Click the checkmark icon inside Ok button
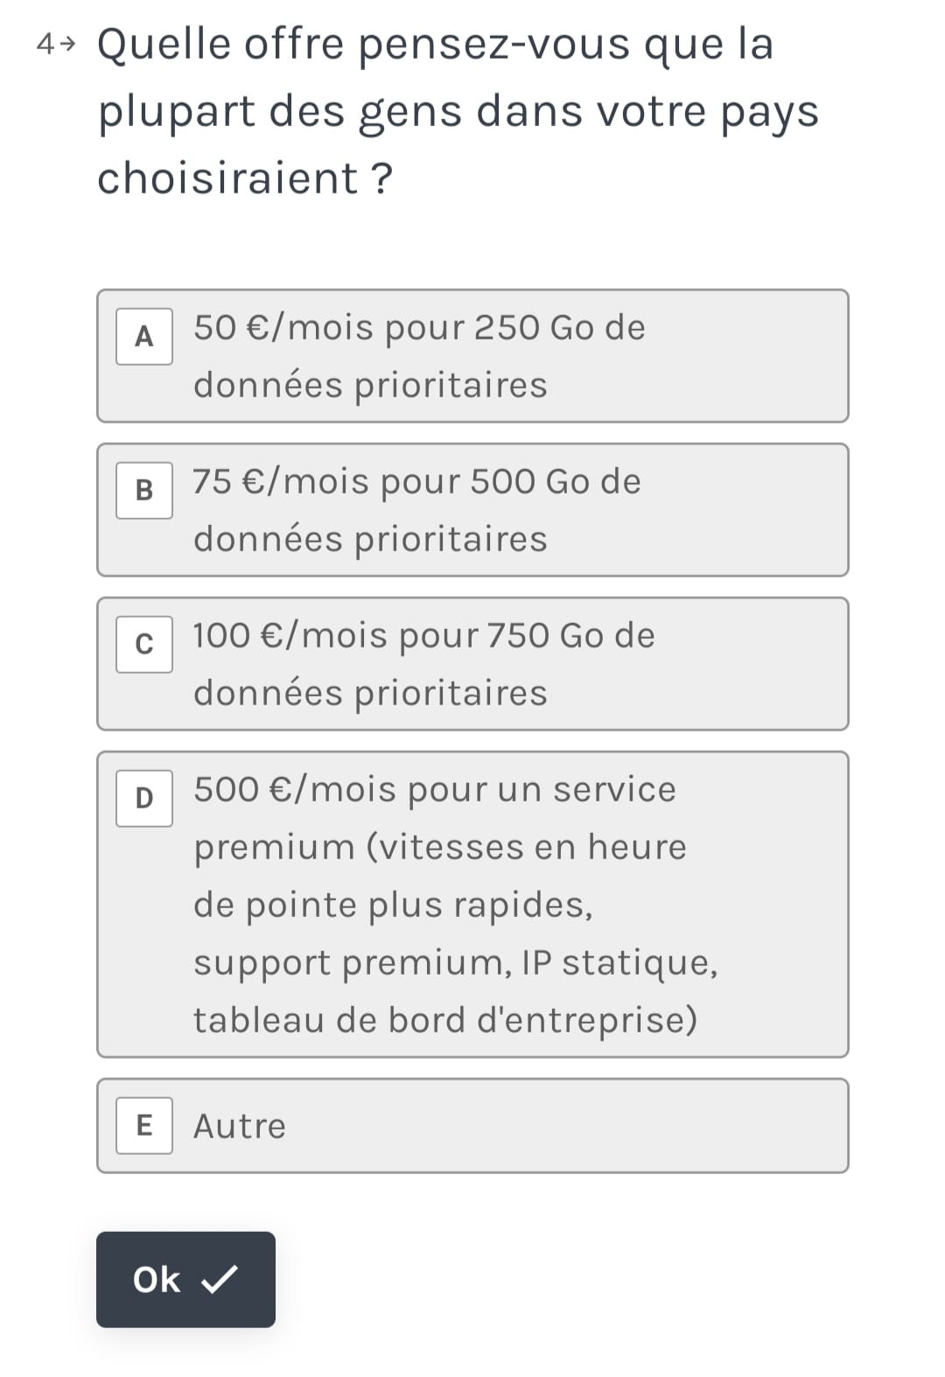This screenshot has height=1377, width=945. (219, 1280)
